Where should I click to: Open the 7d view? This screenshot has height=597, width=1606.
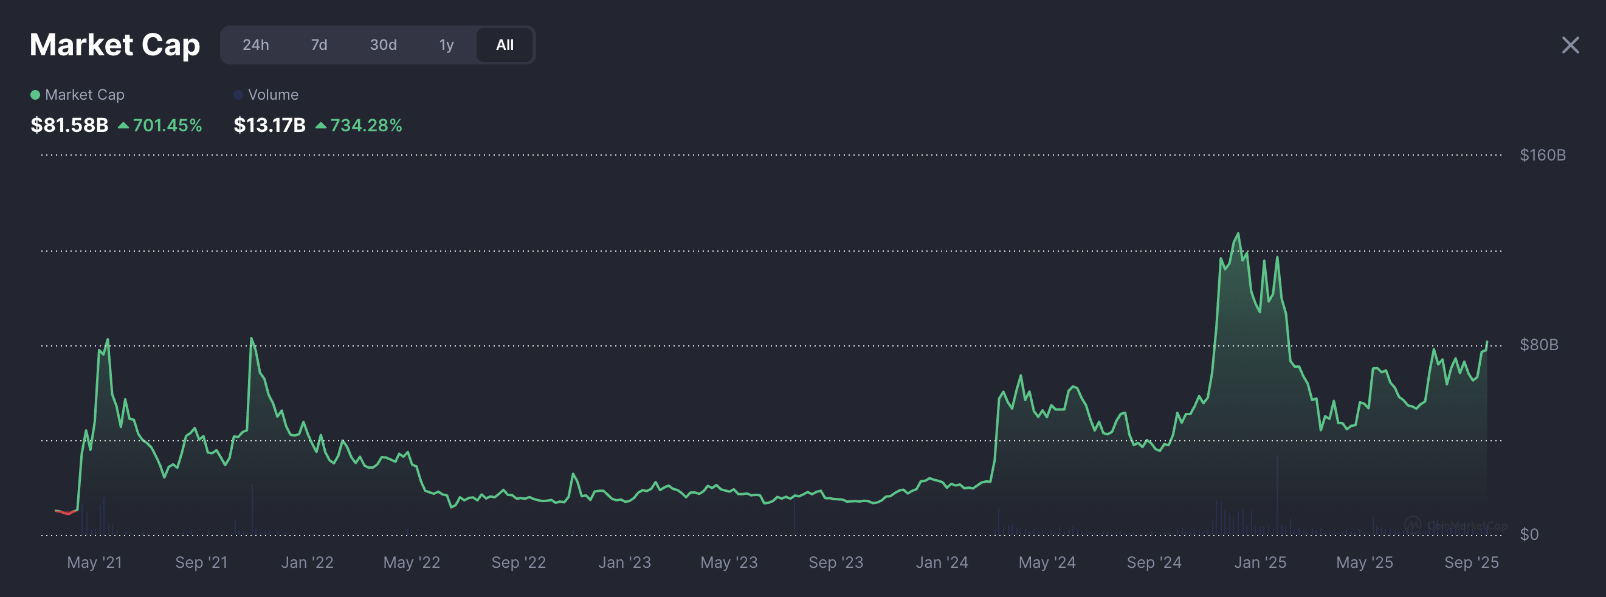click(x=319, y=44)
